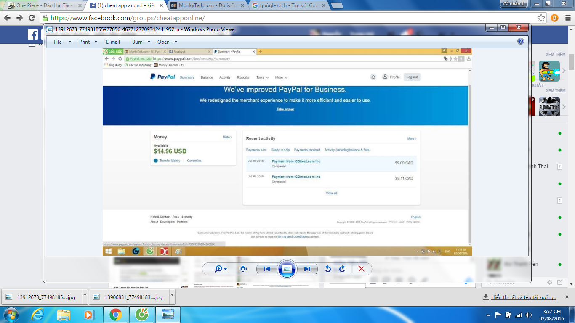Click the Cá nhân 1 profile button
This screenshot has width=575, height=323.
point(514,4)
